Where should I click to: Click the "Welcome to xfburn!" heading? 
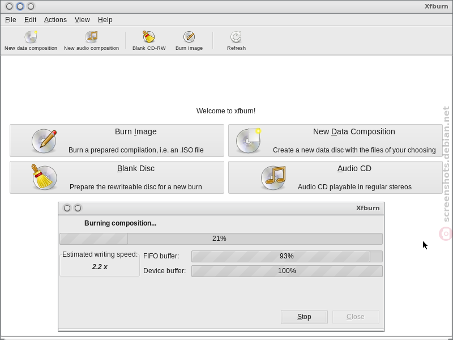click(225, 111)
